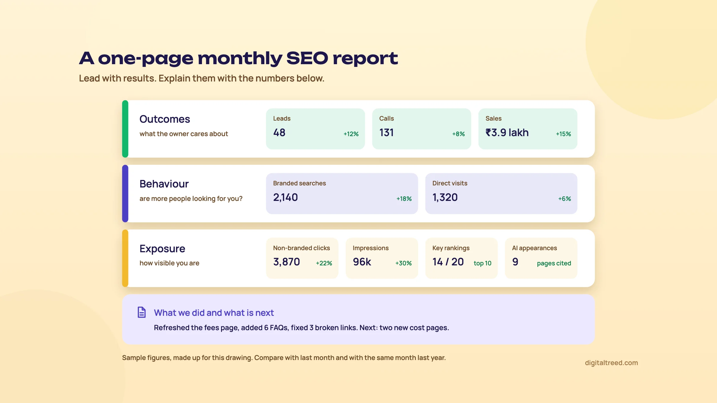This screenshot has width=717, height=403.
Task: Select the Outcomes section heading
Action: 165,119
